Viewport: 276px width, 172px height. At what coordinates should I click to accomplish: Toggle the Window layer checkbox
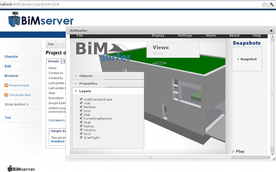[x=81, y=130]
